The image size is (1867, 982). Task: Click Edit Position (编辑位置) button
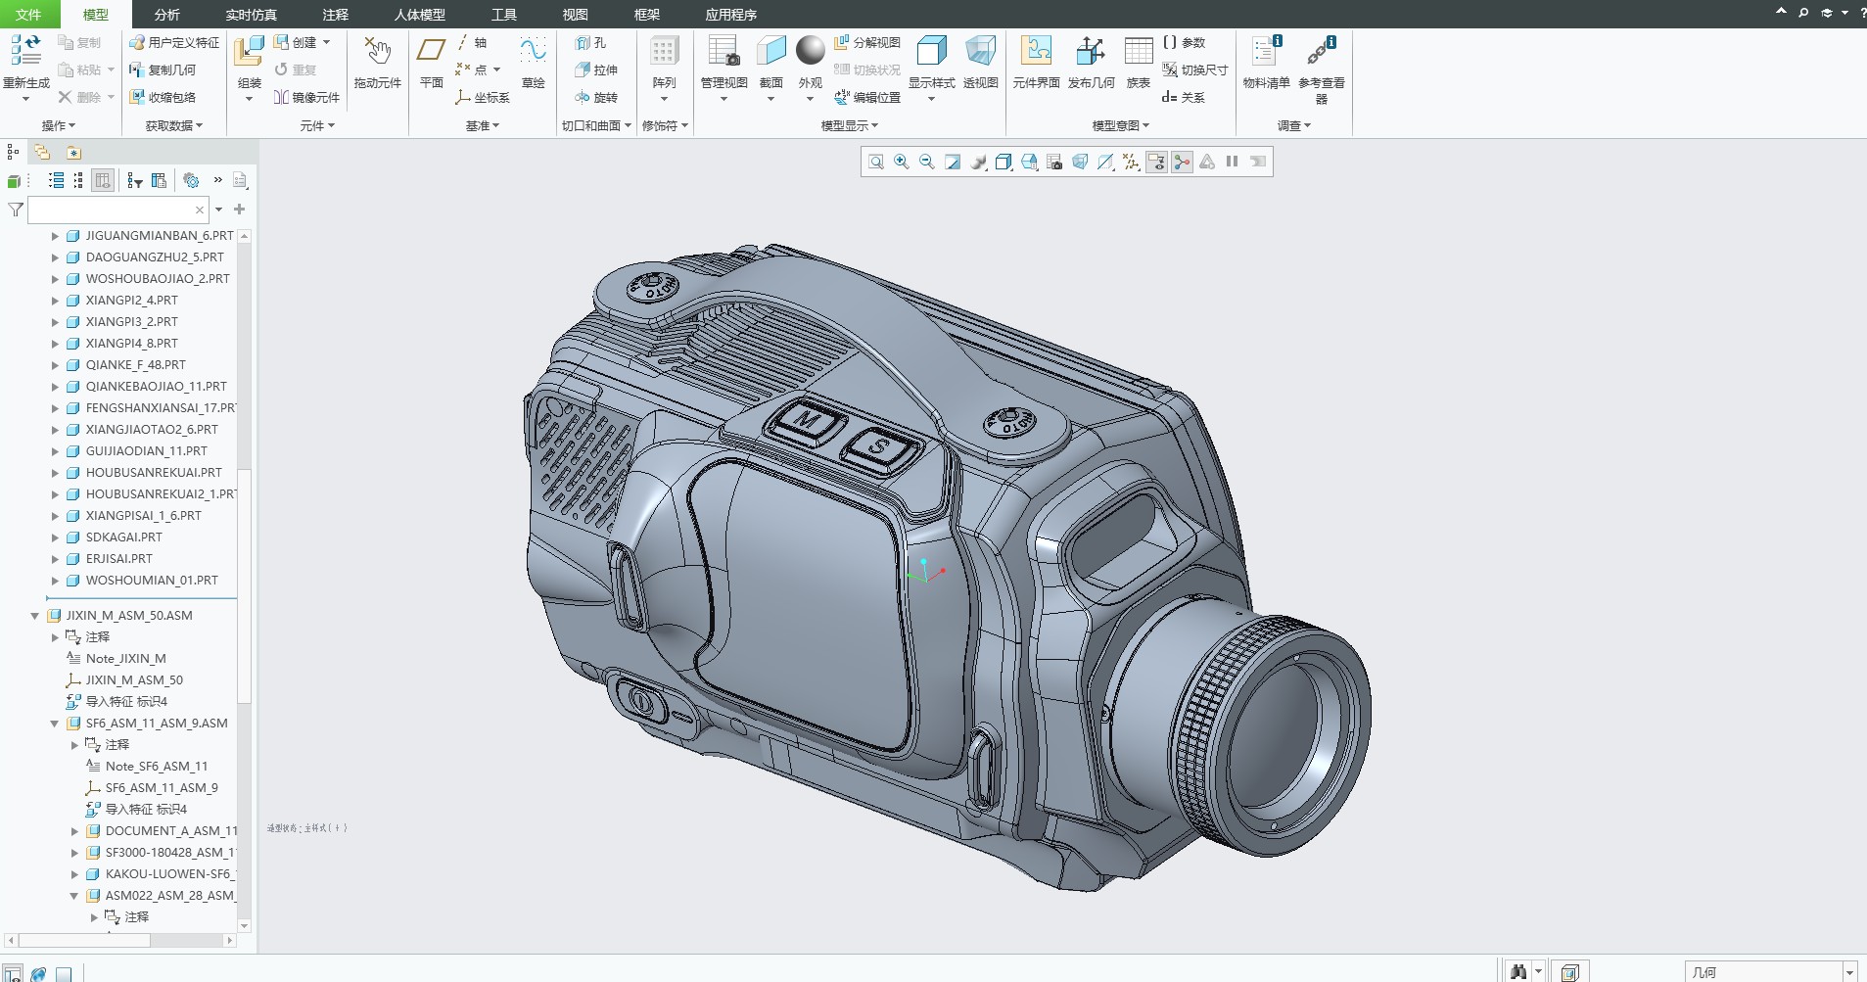point(866,97)
